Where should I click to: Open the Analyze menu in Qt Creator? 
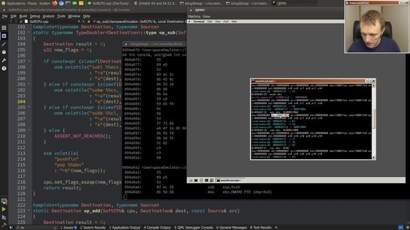[49, 16]
